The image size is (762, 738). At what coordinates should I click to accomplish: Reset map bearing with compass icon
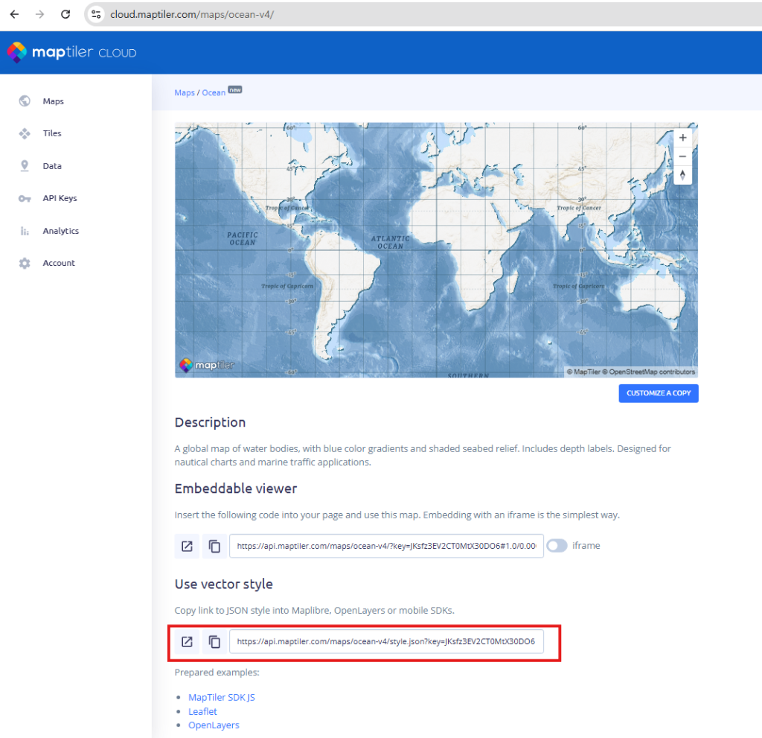pos(682,175)
